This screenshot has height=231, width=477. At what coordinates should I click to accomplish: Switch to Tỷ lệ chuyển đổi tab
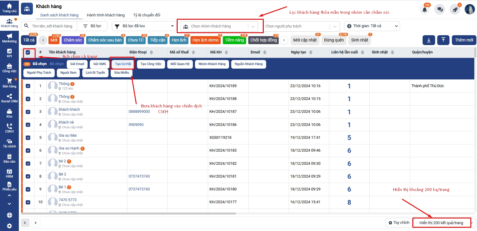pos(147,15)
